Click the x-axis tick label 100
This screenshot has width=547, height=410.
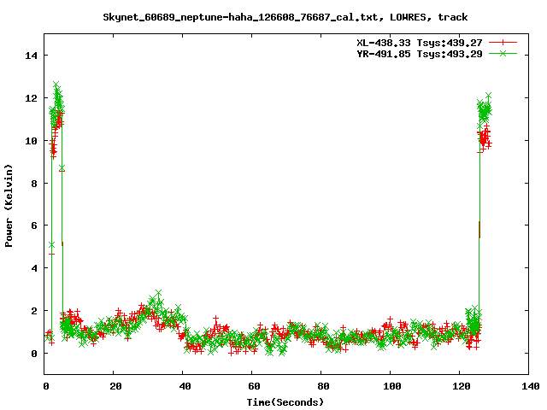[x=391, y=386]
